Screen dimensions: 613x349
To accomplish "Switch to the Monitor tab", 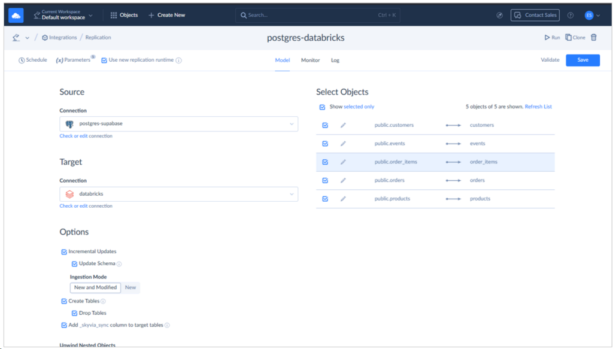I will pos(311,60).
